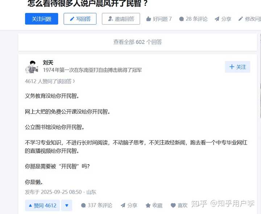This screenshot has width=261, height=214.
Task: Click the paper plane 分享 icon in question header
Action: (x=217, y=19)
